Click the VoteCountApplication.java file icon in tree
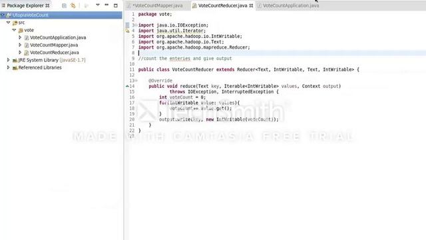This screenshot has height=240, width=426. coord(27,37)
